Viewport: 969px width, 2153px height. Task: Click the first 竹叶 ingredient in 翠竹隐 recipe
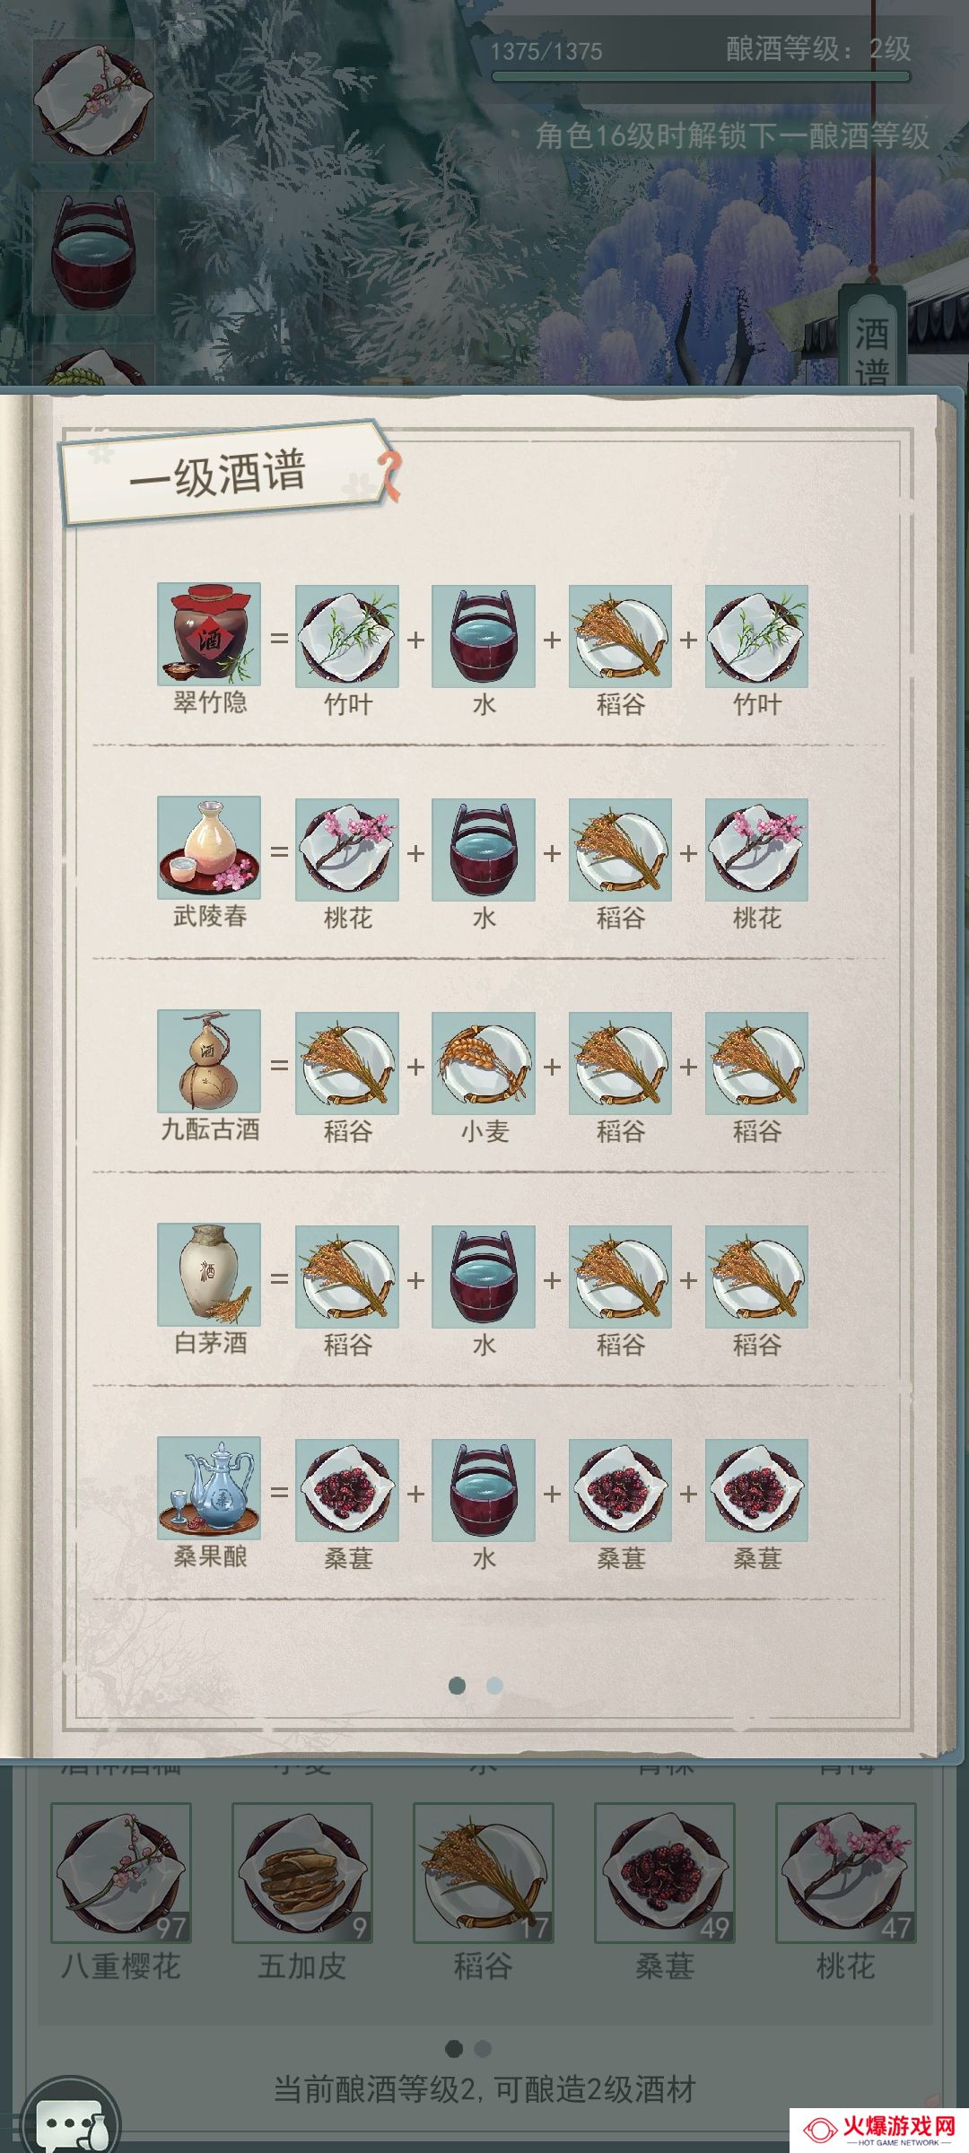coord(347,637)
